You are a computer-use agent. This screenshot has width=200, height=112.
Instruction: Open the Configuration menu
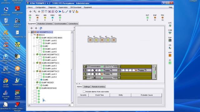point(40,7)
